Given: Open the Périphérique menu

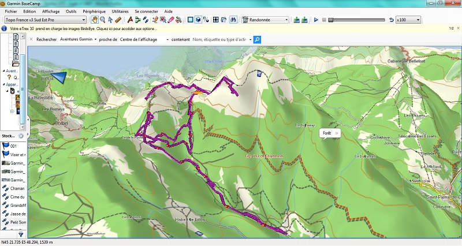Looking at the screenshot, I should click(94, 11).
